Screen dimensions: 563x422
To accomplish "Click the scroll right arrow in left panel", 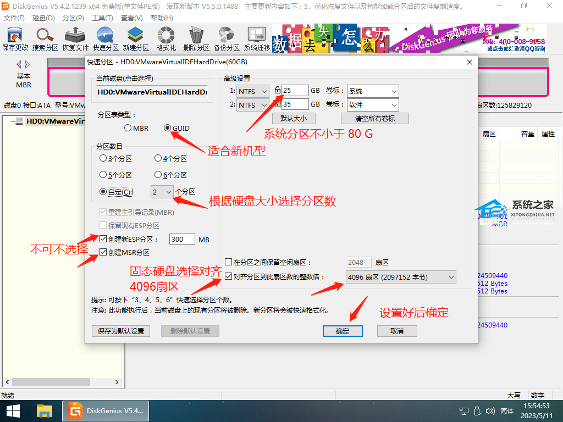I will 117,382.
